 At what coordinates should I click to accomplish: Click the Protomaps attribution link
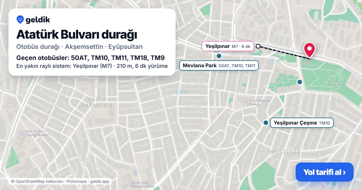(x=77, y=182)
